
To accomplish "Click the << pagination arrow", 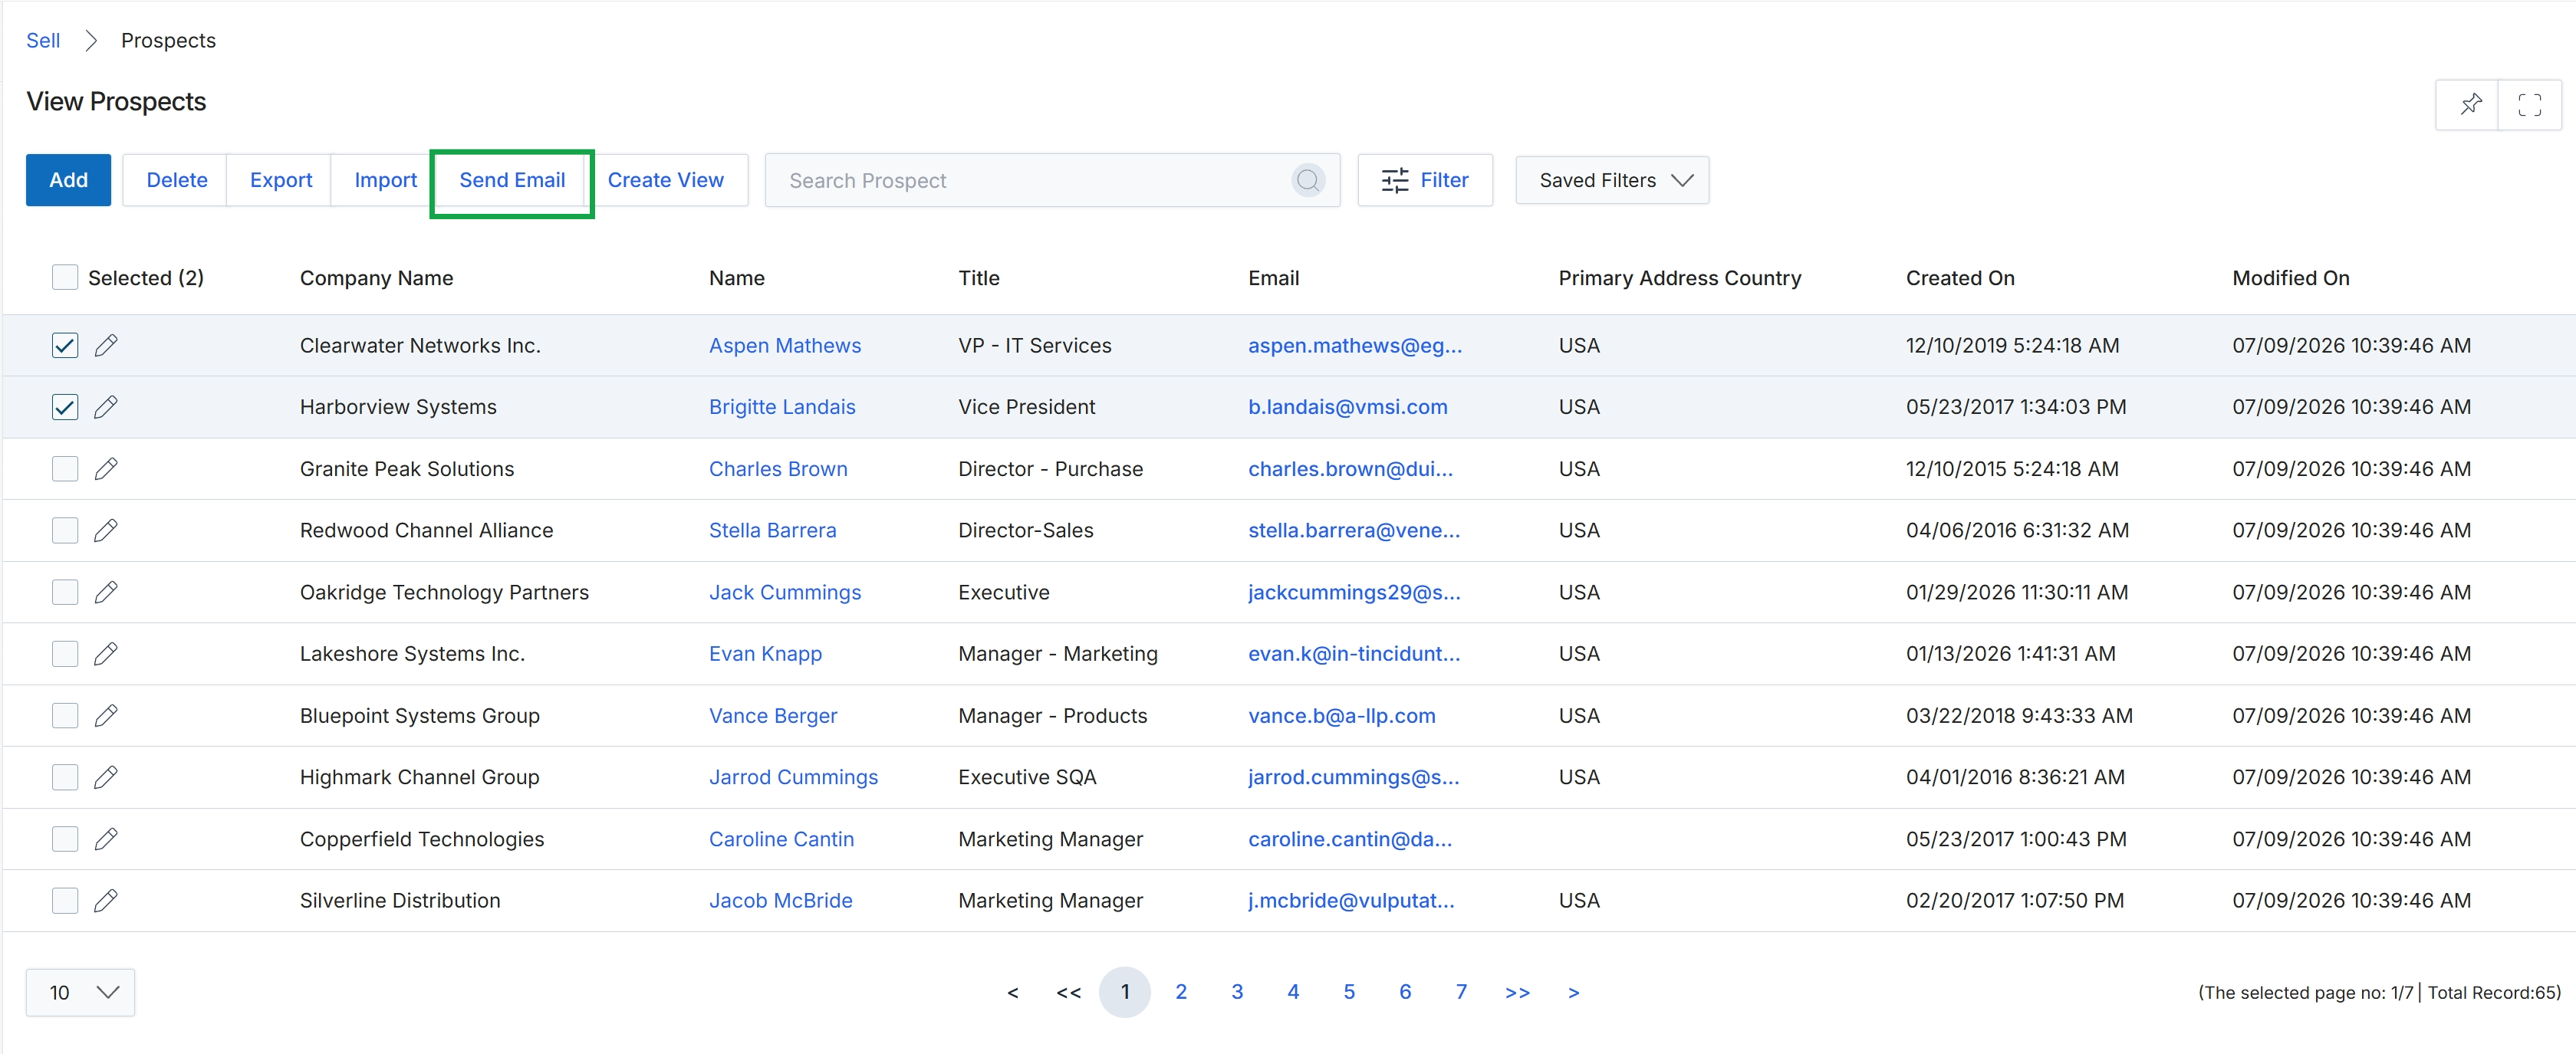I will coord(1068,992).
